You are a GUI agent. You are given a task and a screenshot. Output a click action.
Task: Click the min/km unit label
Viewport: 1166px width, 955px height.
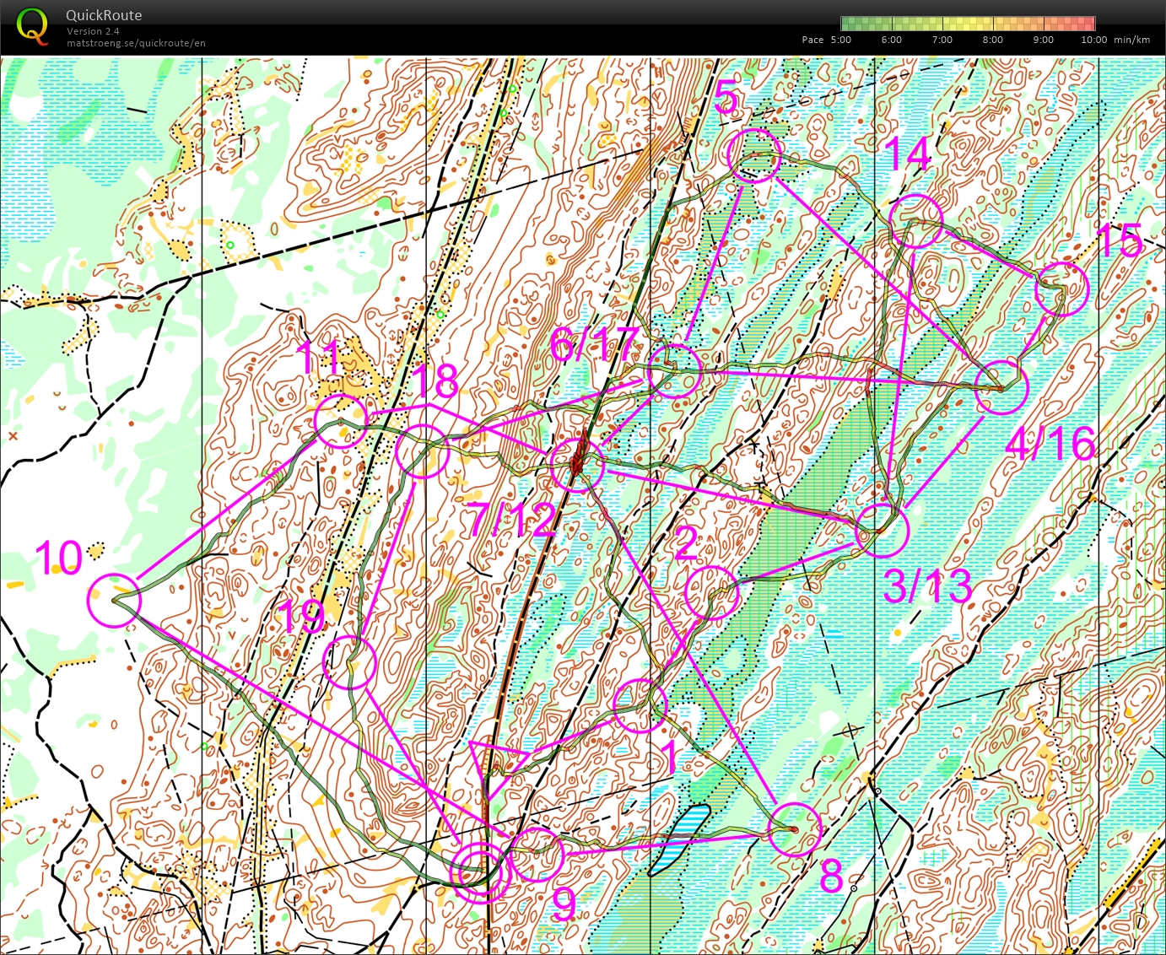(1131, 40)
